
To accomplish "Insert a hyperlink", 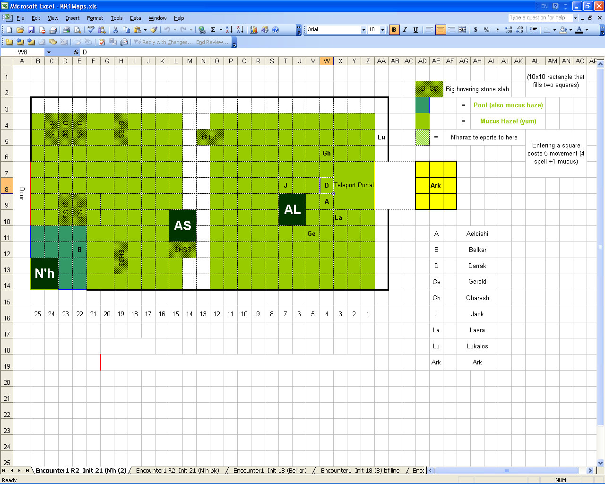I will tap(202, 30).
